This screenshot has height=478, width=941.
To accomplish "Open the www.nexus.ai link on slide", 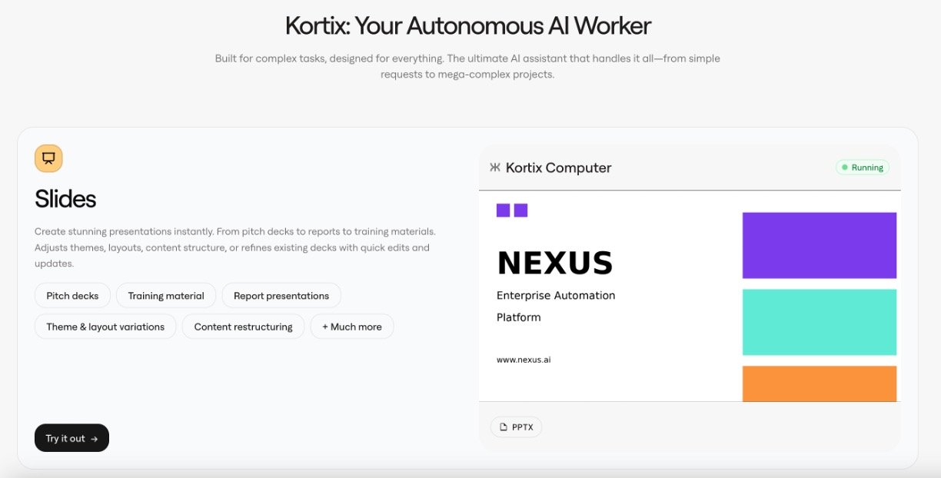I will point(524,359).
